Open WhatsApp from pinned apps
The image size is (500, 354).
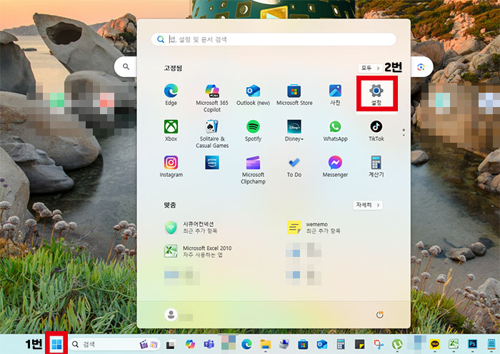coord(335,131)
